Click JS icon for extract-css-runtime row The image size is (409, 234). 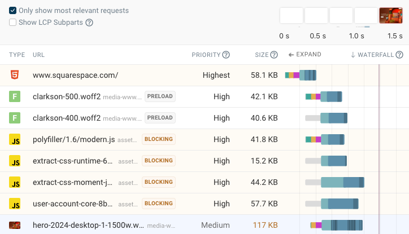[15, 161]
